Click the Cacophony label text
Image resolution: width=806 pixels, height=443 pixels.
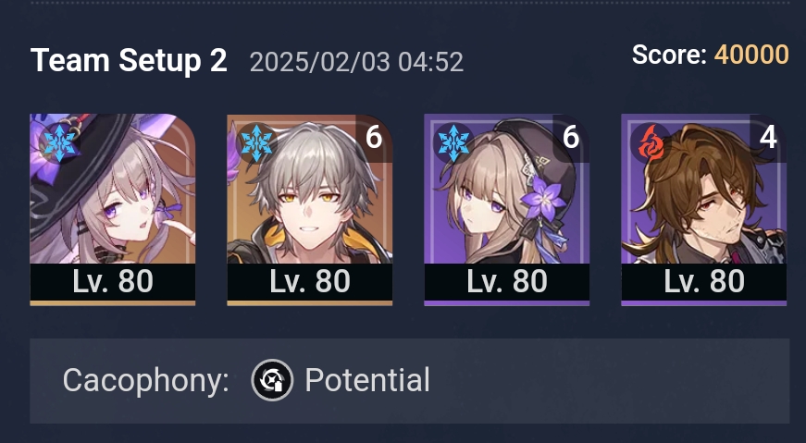[145, 381]
